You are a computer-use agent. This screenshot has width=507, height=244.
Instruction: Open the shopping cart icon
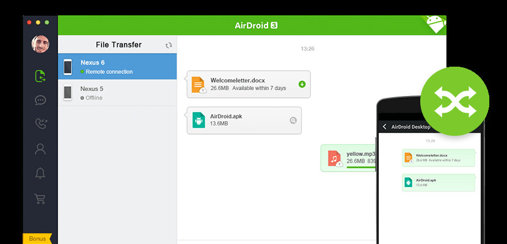[40, 199]
